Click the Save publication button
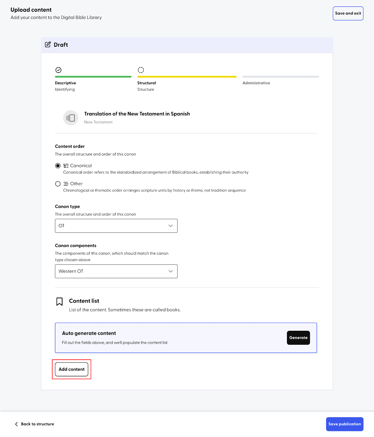Screen dimensions: 374x437 (345, 424)
